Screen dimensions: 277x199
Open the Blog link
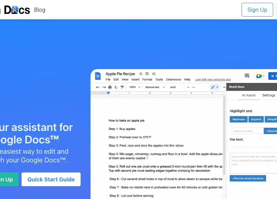tap(39, 10)
